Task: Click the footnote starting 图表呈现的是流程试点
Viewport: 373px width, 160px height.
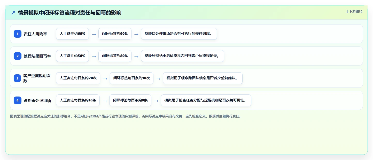Action: click(x=126, y=116)
